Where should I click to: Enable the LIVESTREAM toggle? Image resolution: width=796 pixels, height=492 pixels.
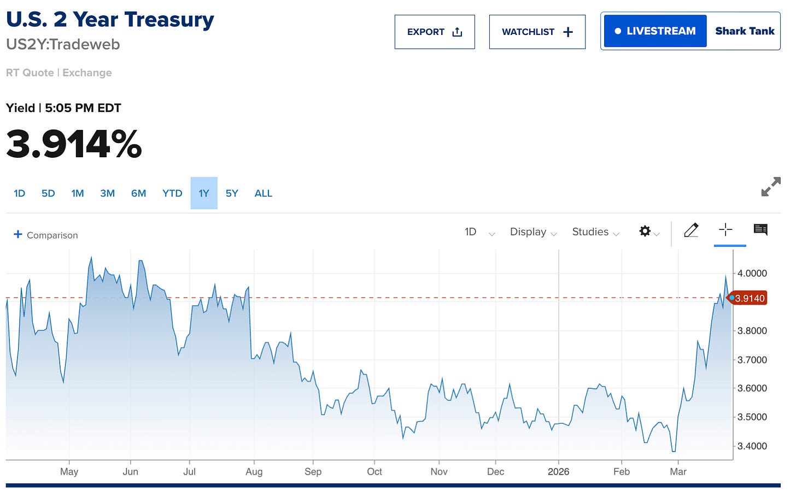pyautogui.click(x=654, y=31)
